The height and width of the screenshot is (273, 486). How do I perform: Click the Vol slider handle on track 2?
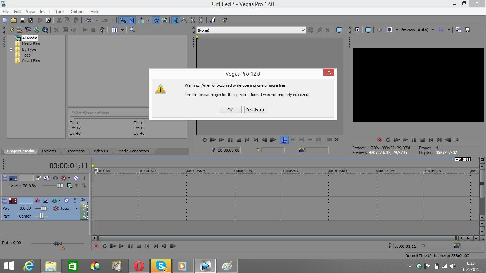(x=44, y=208)
